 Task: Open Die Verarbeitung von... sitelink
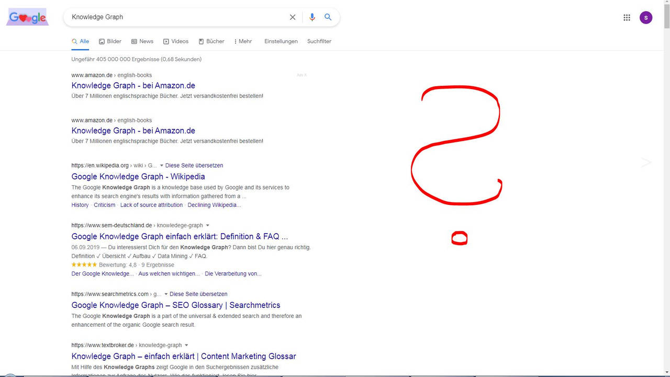click(x=233, y=274)
